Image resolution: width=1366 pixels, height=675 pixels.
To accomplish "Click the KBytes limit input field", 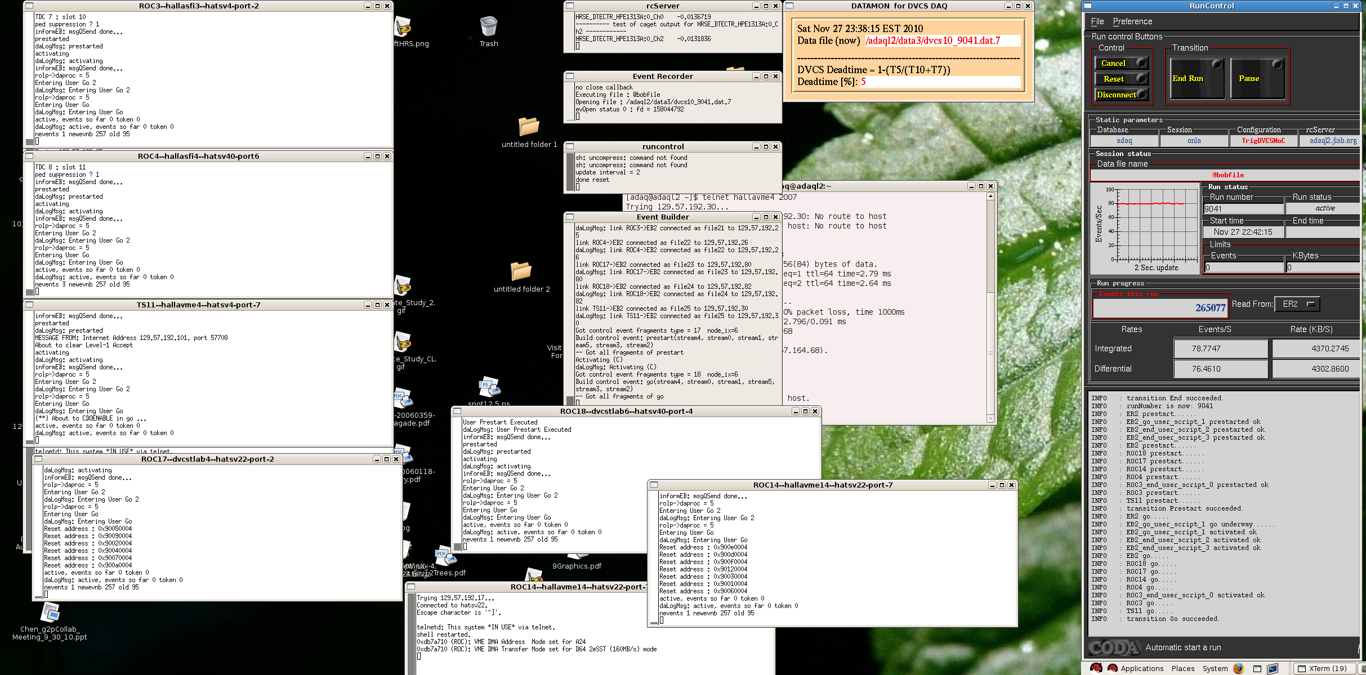I will click(1323, 267).
